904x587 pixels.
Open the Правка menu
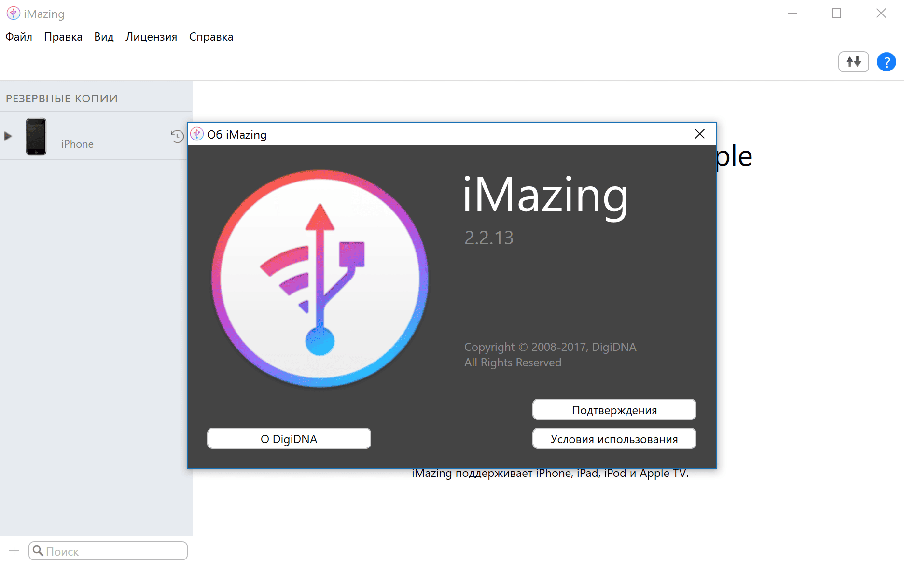63,37
